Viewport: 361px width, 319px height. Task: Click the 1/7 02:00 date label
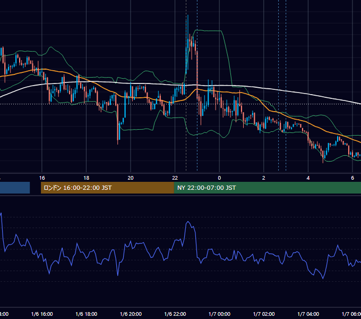264,314
